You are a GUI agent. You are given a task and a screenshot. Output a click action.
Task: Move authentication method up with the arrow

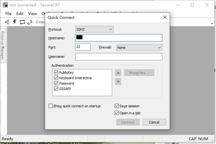click(x=118, y=73)
